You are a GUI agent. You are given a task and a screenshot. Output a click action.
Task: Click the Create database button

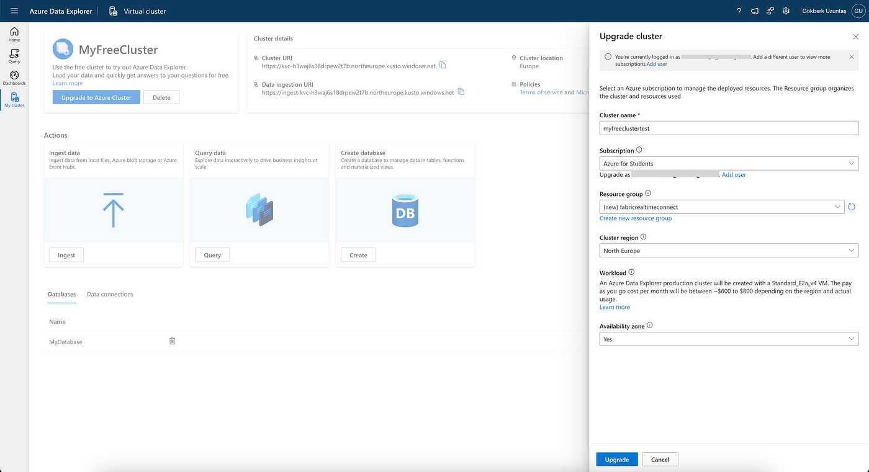[x=358, y=255]
